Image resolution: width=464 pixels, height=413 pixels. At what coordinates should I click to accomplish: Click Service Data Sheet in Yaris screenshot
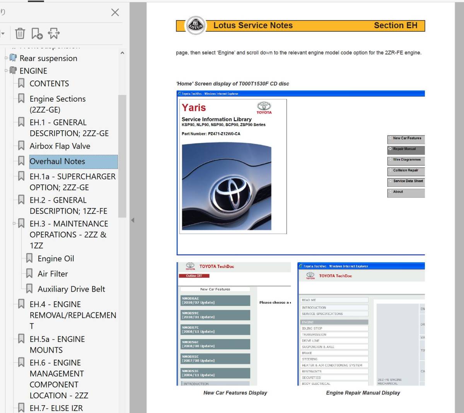point(406,182)
